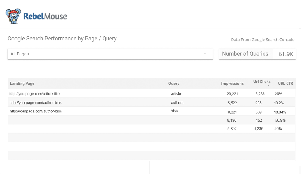Sort by the Impressions column header
The image size is (301, 174).
tap(232, 83)
